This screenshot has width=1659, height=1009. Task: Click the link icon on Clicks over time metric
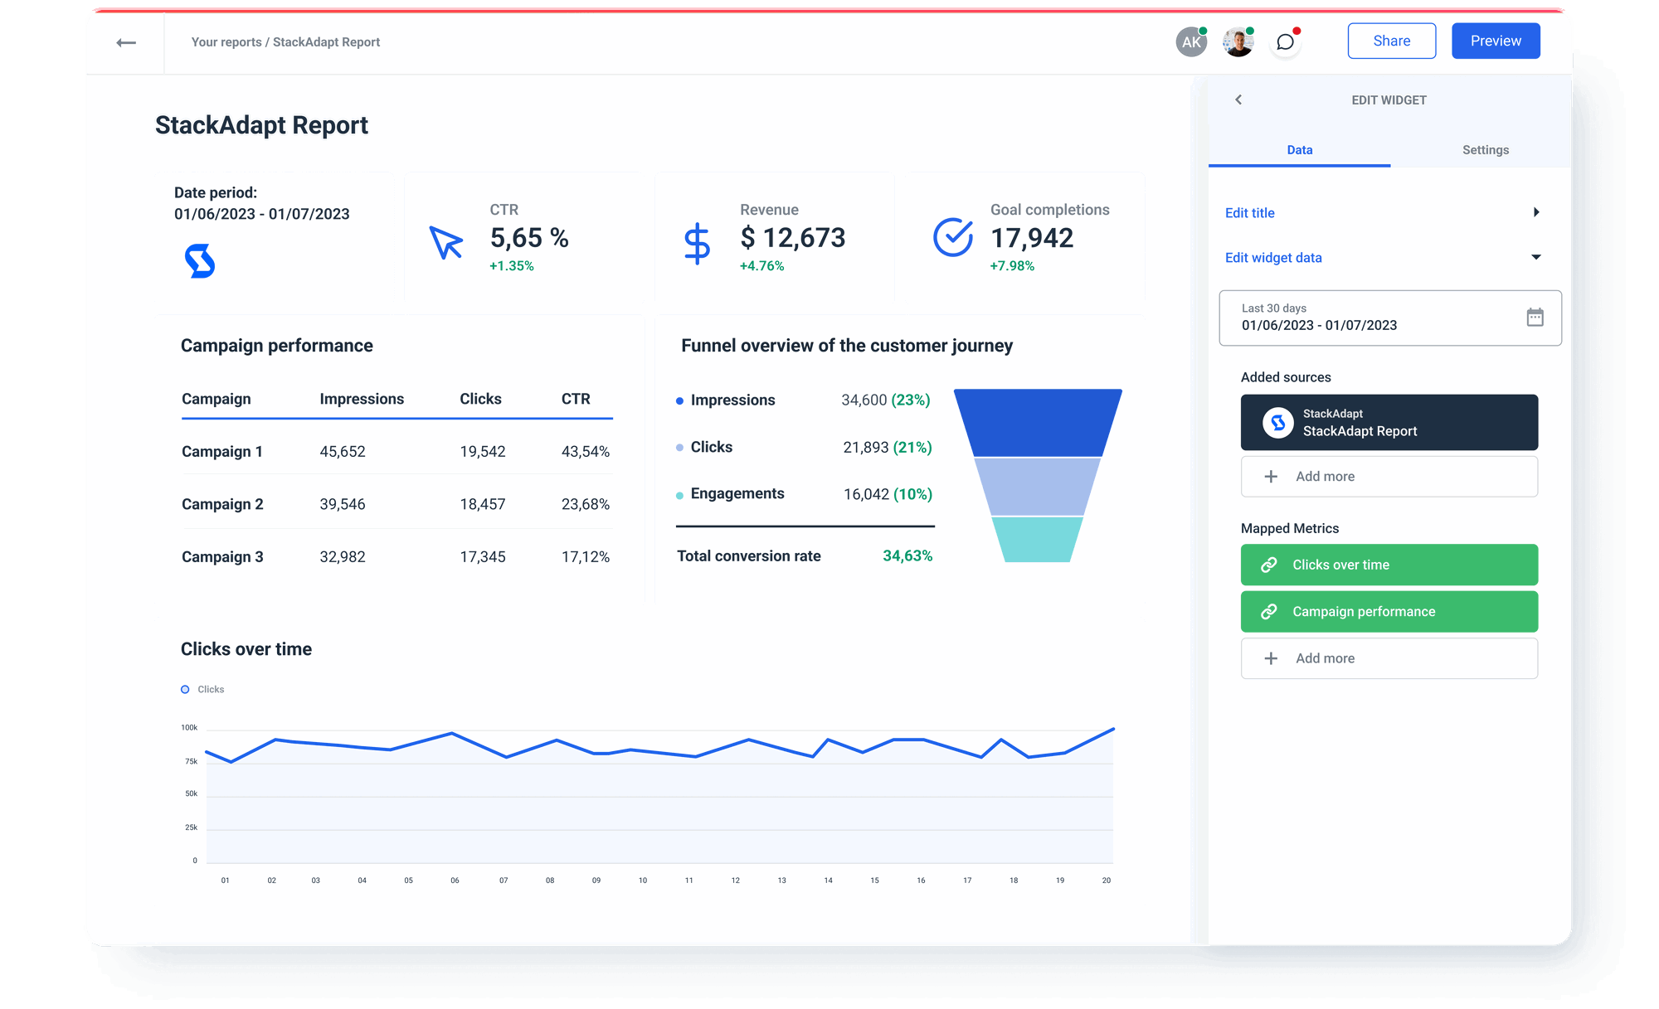point(1268,565)
